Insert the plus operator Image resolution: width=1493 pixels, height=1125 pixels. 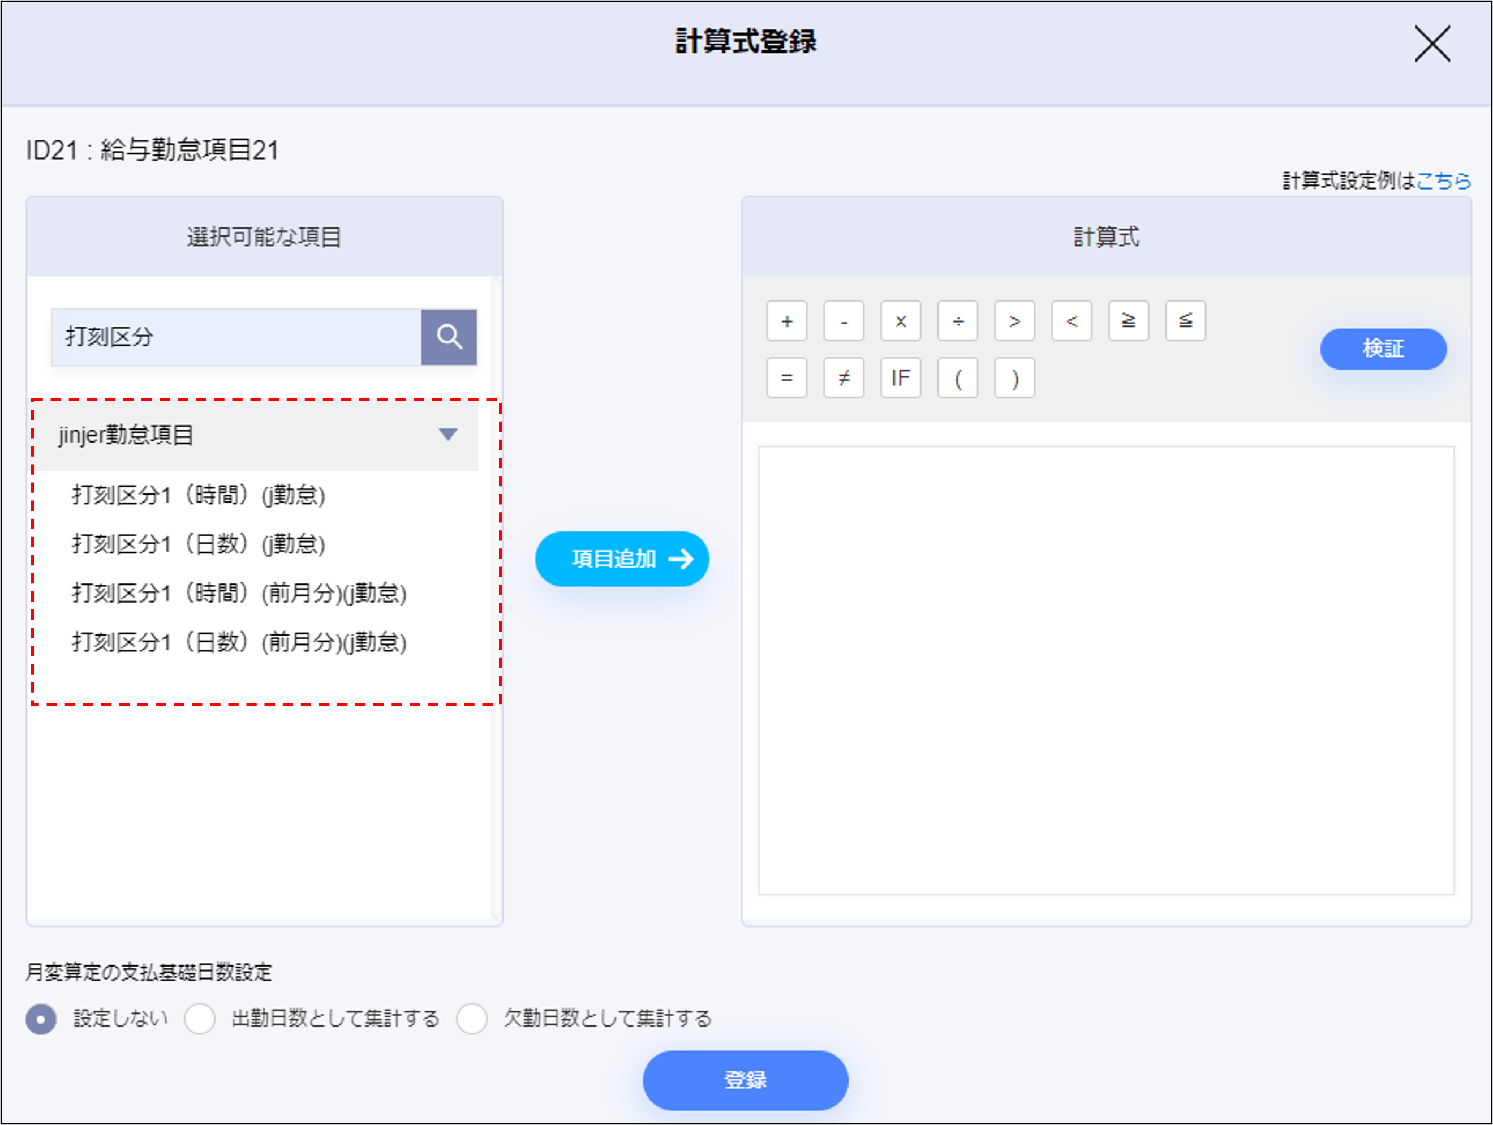pyautogui.click(x=786, y=321)
